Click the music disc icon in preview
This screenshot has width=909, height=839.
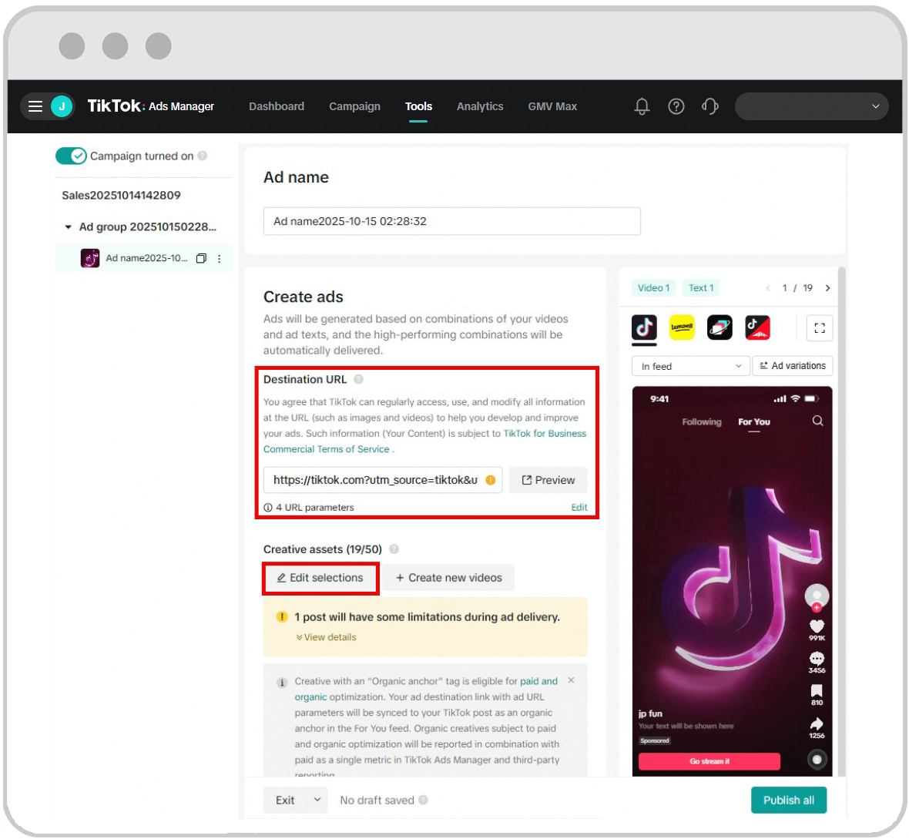[817, 759]
